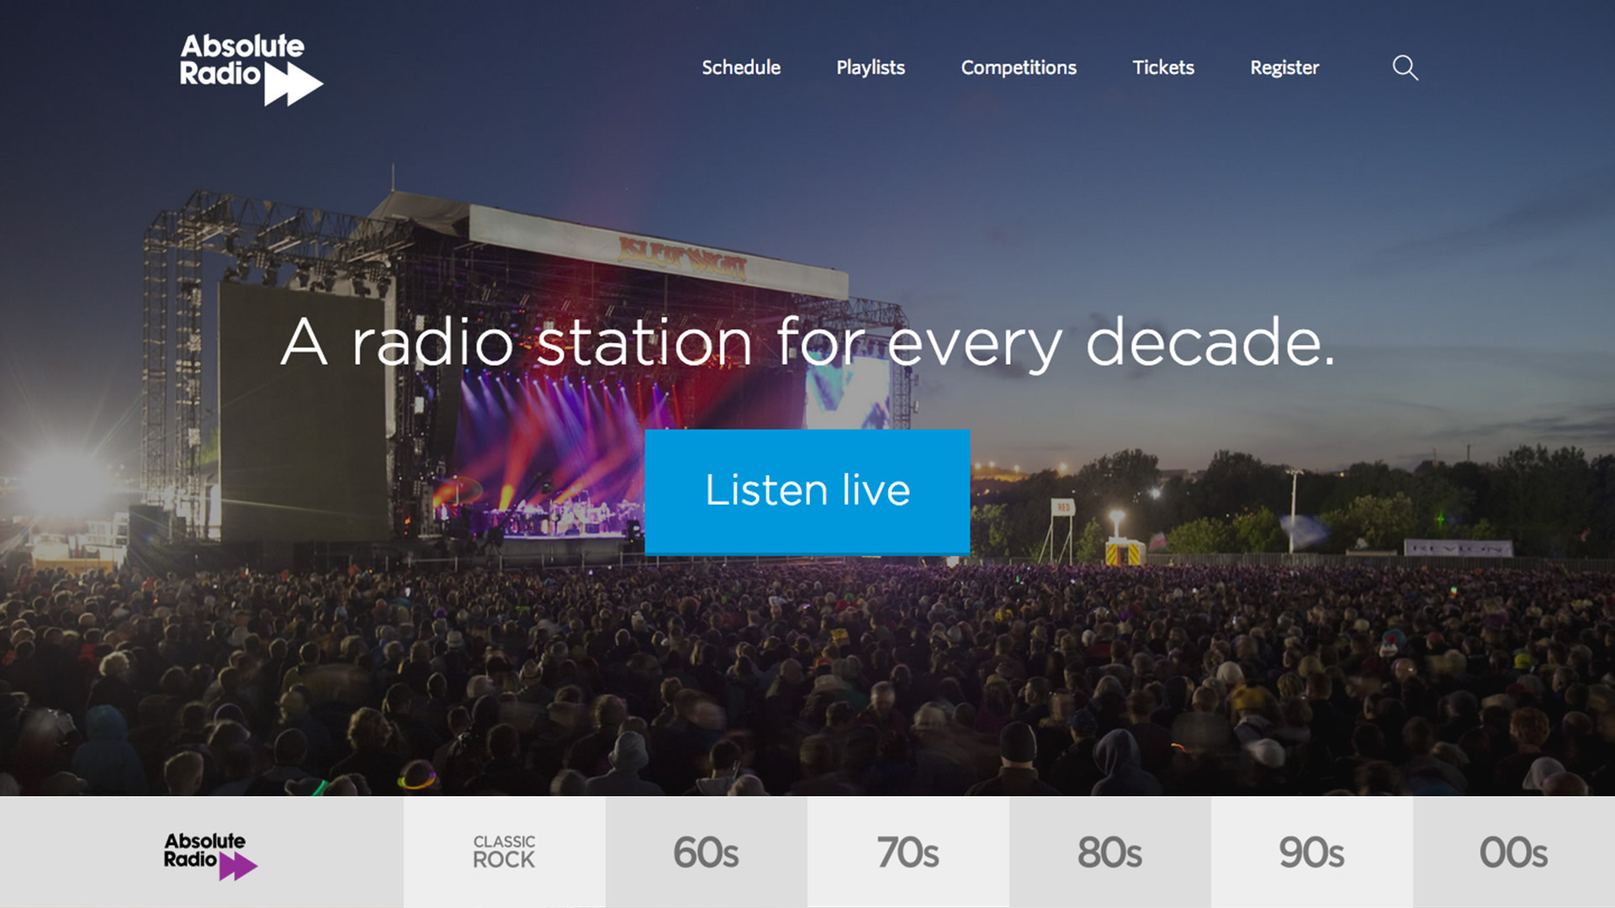1615x908 pixels.
Task: Open the Schedule menu item
Action: click(741, 67)
